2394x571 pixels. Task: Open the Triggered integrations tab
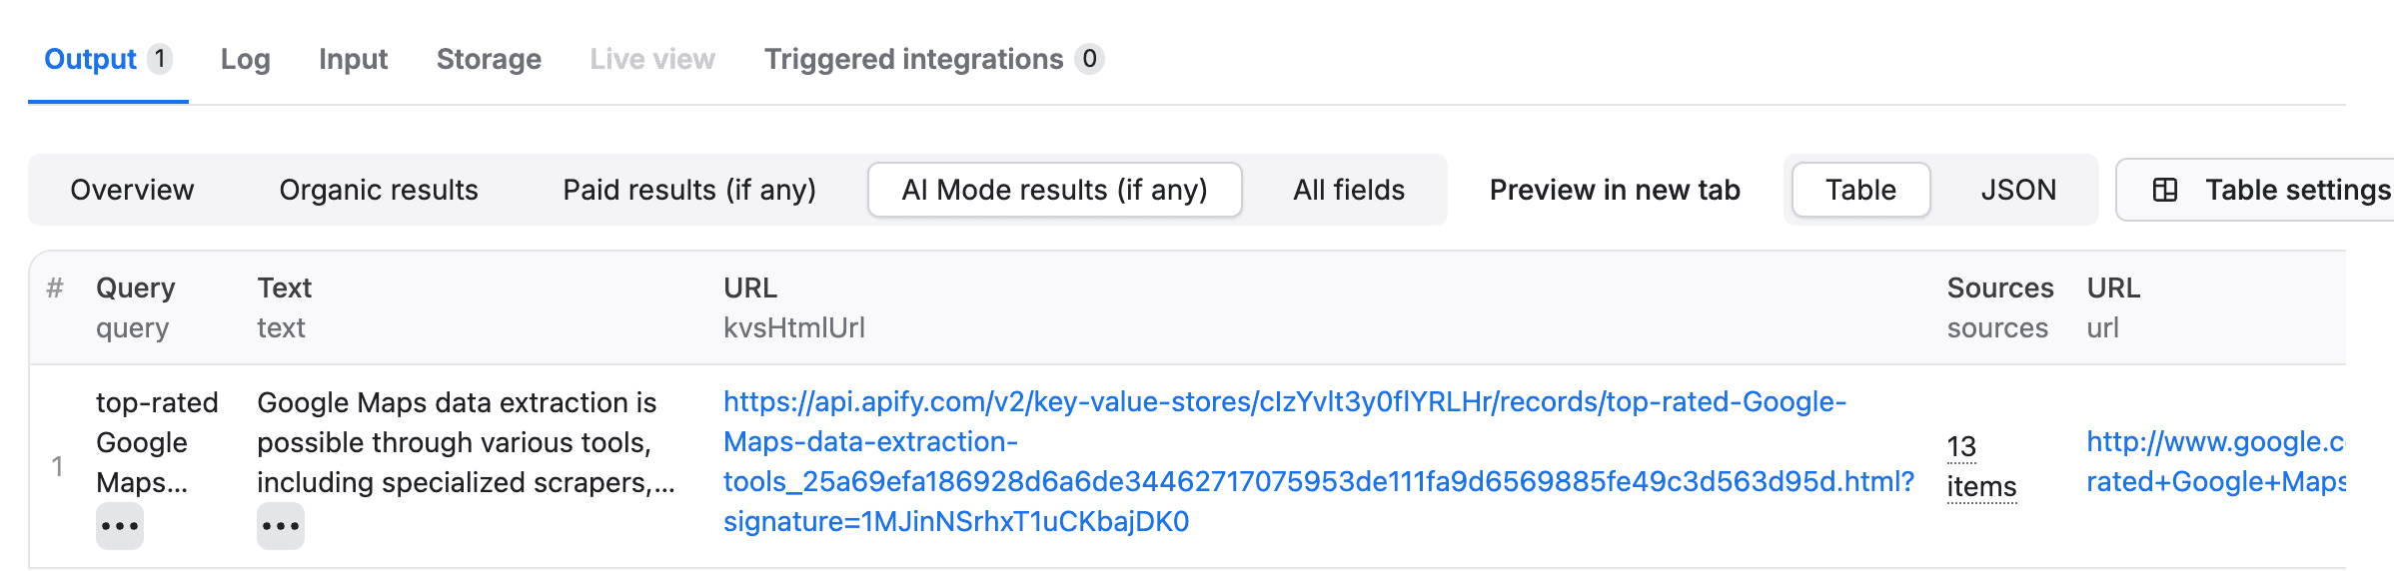point(913,59)
